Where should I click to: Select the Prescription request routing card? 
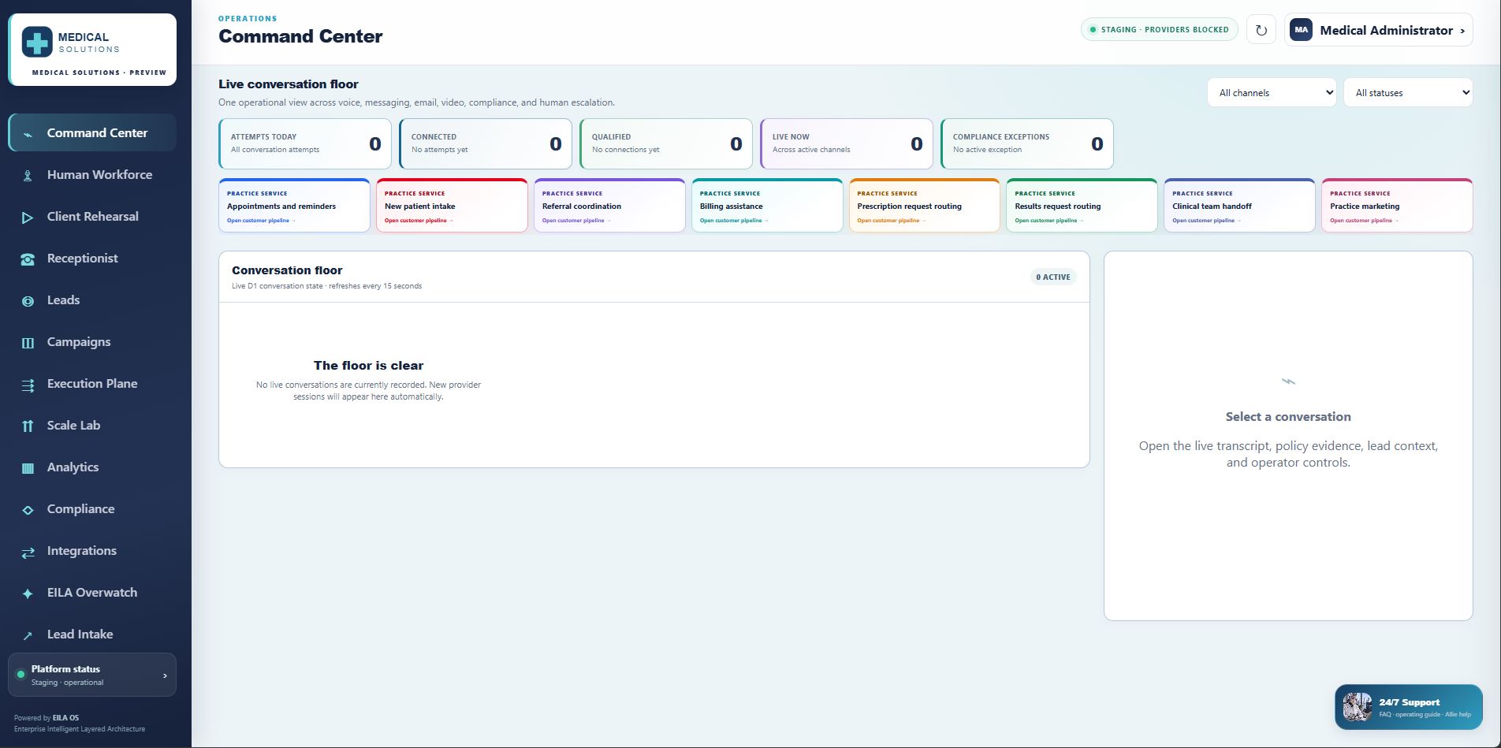[924, 206]
